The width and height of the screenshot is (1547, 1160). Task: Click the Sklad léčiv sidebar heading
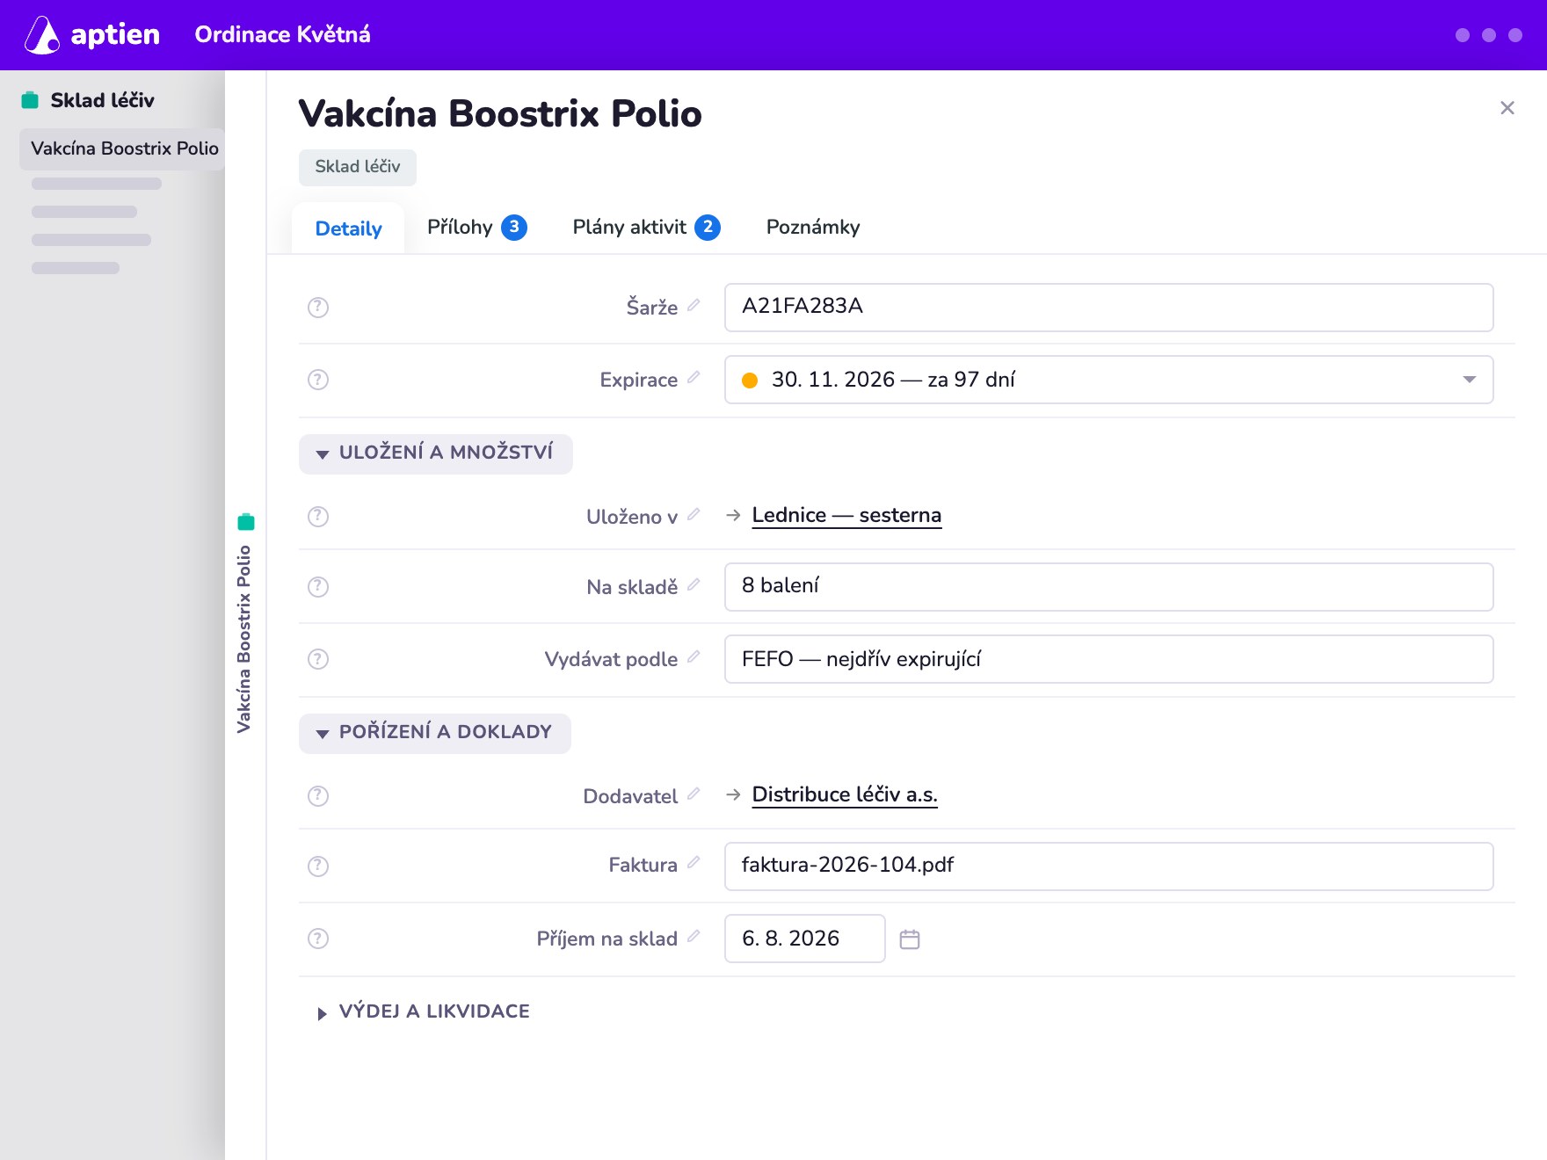coord(102,100)
